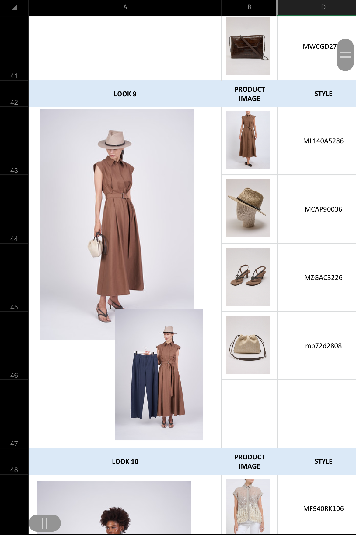
Task: Click the select-all triangle corner
Action: [14, 7]
